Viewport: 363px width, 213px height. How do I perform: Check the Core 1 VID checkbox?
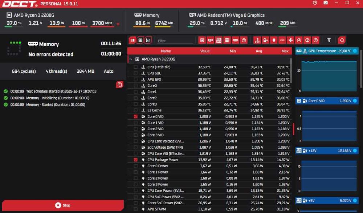tap(136, 123)
